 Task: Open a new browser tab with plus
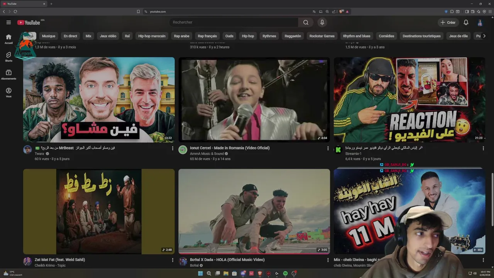(x=51, y=4)
